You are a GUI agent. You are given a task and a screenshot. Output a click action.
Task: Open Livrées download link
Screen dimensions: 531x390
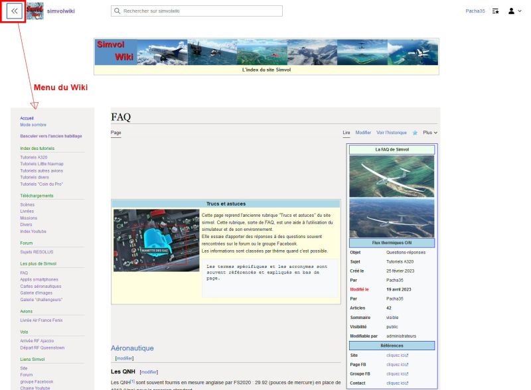tap(27, 211)
